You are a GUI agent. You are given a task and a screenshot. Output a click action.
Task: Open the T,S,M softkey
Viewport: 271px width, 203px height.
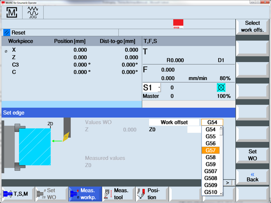pos(17,194)
